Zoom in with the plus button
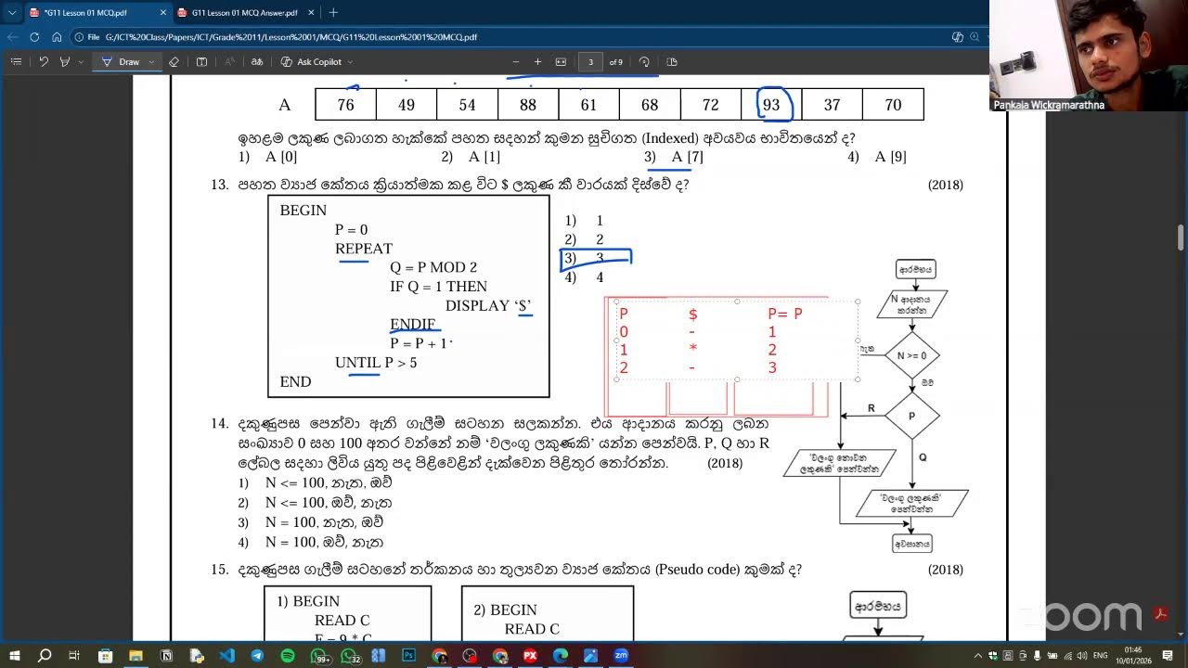The width and height of the screenshot is (1188, 668). click(537, 62)
